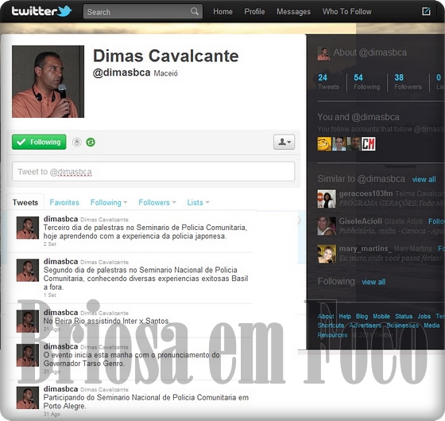Click avatar on the Terceiro dia de palestras tweet
This screenshot has width=445, height=421.
coord(28,228)
